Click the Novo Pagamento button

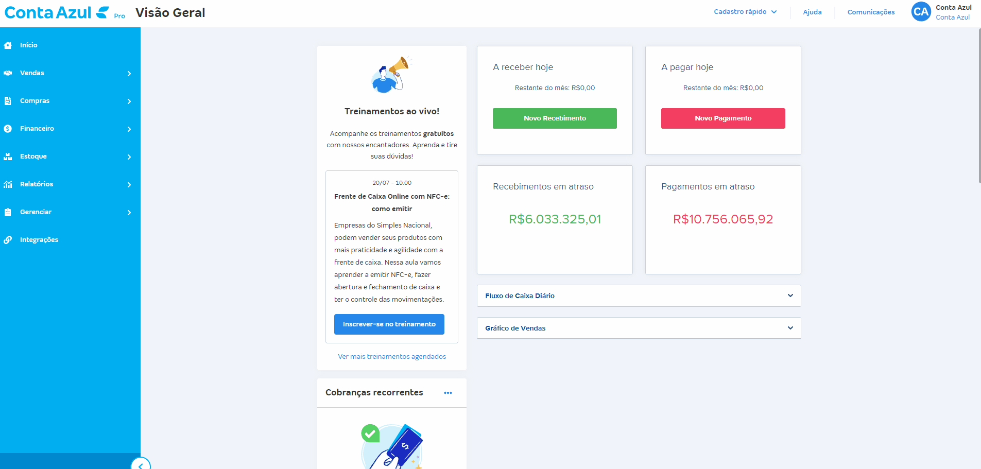coord(723,118)
